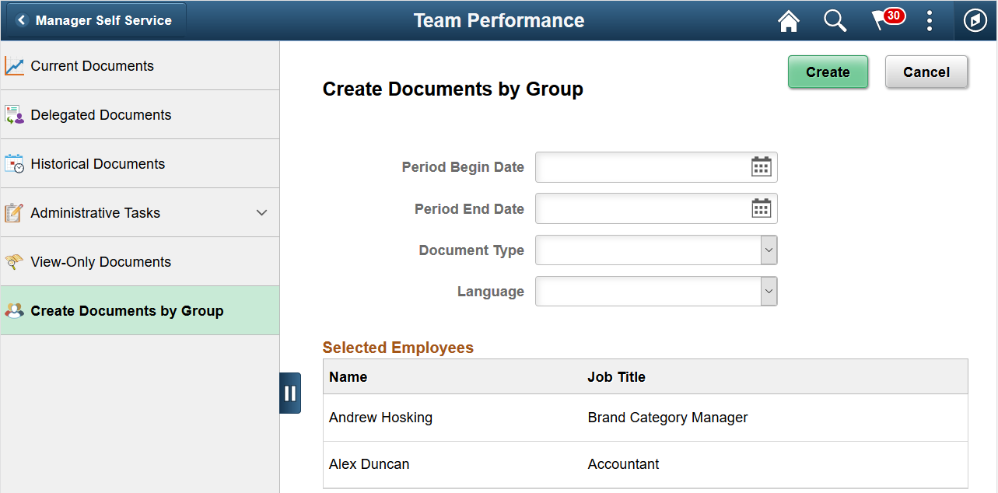Click calendar icon for Period End Date
Viewport: 998px width, 493px height.
coord(761,208)
